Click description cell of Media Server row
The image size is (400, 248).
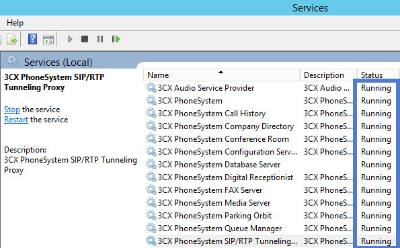click(328, 203)
